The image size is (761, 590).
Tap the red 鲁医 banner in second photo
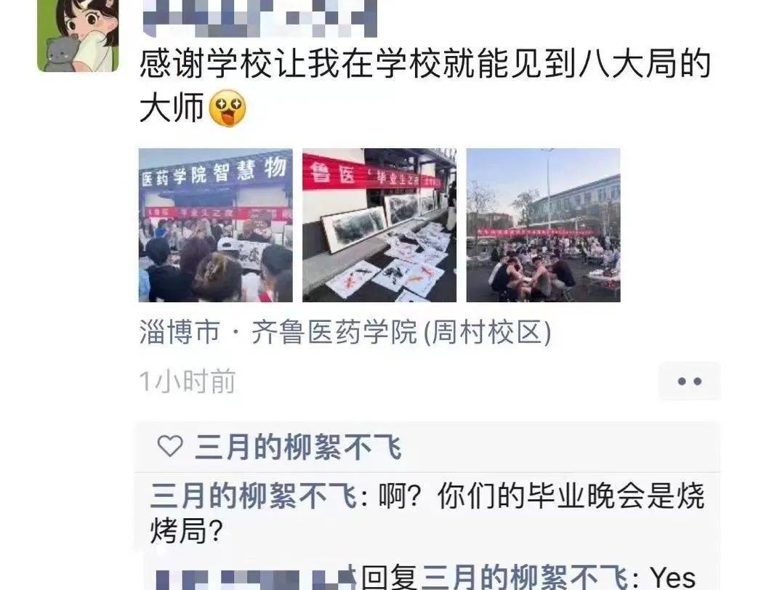pyautogui.click(x=371, y=176)
